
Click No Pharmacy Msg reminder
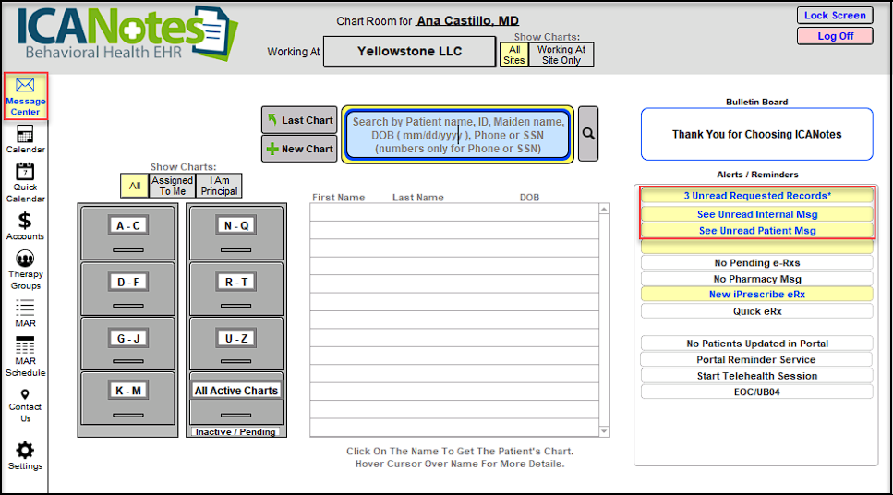(x=757, y=279)
